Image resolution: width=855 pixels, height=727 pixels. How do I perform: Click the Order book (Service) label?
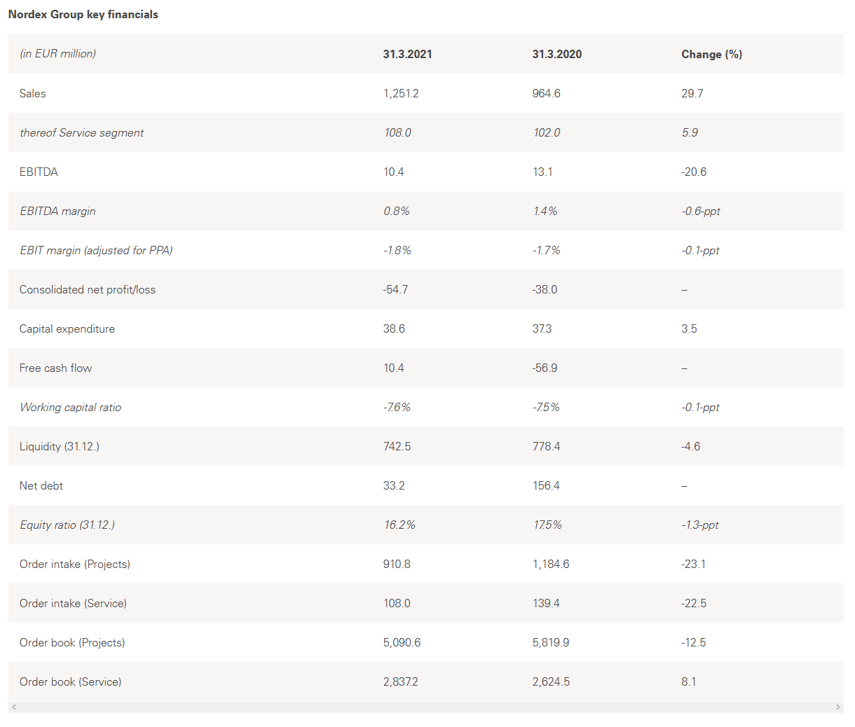coord(70,681)
